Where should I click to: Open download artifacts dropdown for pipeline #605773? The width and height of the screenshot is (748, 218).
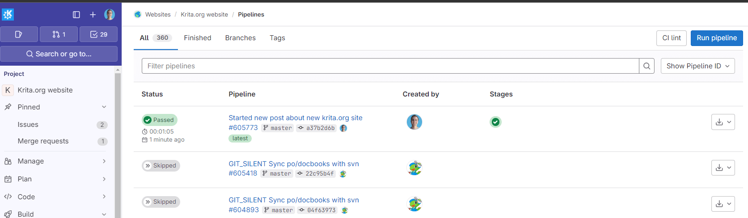pos(723,122)
